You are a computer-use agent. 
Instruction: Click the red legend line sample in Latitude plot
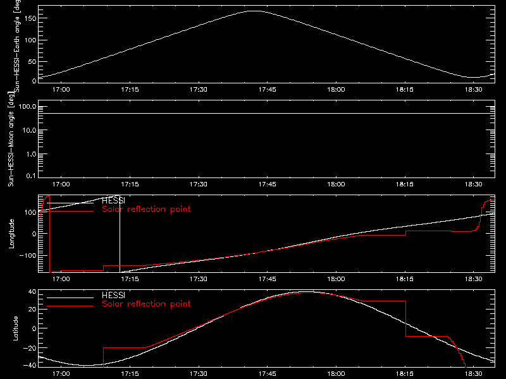click(70, 306)
